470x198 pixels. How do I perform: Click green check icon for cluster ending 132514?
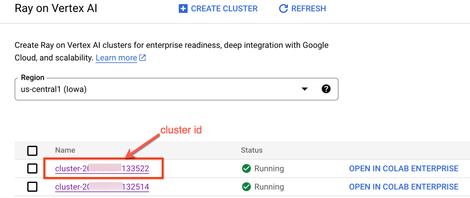click(246, 187)
